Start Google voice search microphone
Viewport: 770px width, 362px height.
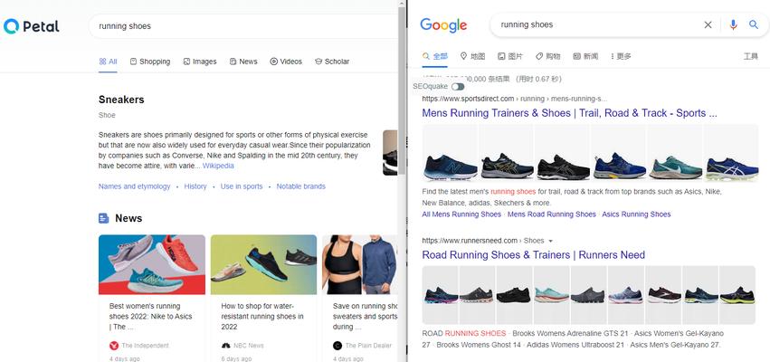tap(733, 25)
